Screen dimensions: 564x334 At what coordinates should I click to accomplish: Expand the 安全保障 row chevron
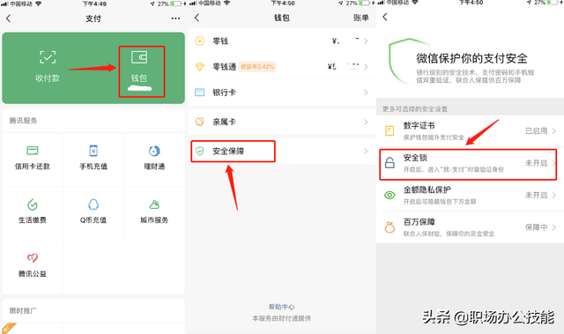366,151
